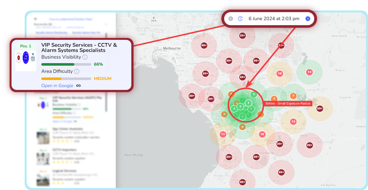Select the 13 marker near Kallista
Screen dimensions: 368x190
click(x=309, y=72)
